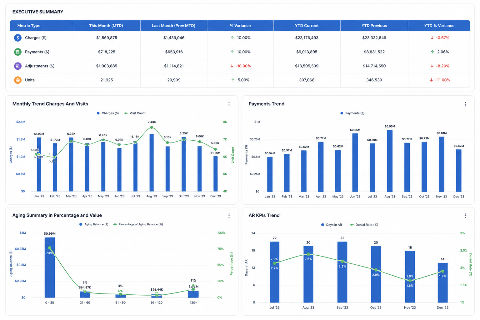
Task: Click the 120+ aging balance bar
Action: [x=193, y=294]
